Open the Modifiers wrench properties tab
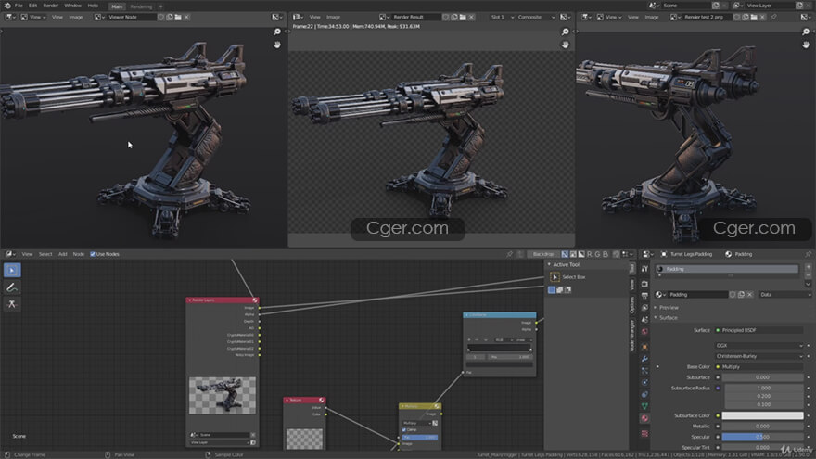Viewport: 816px width, 459px height. click(x=644, y=359)
